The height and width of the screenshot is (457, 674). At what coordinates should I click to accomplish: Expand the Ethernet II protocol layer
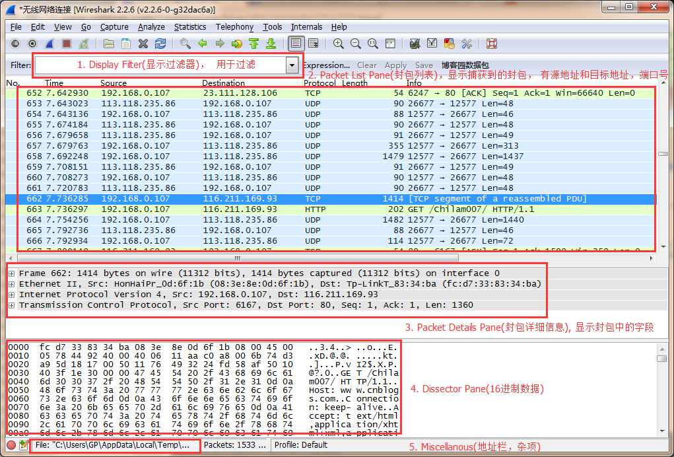point(10,283)
